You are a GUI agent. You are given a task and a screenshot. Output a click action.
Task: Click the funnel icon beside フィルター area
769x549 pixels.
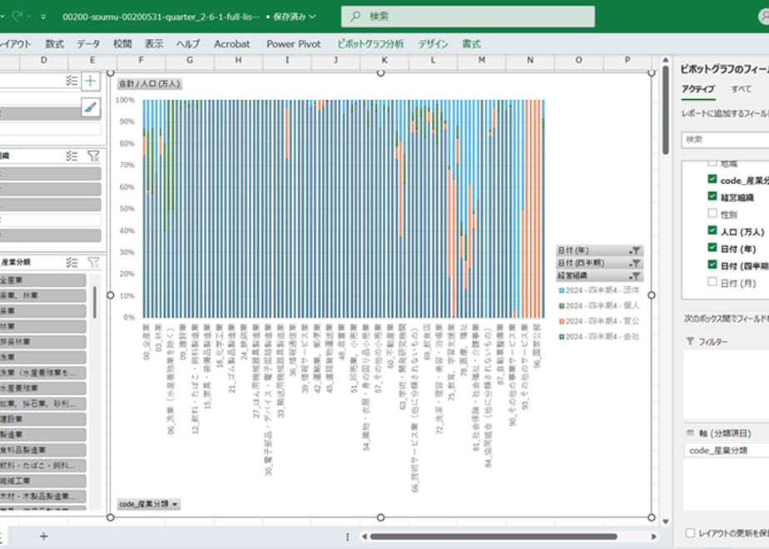click(690, 341)
